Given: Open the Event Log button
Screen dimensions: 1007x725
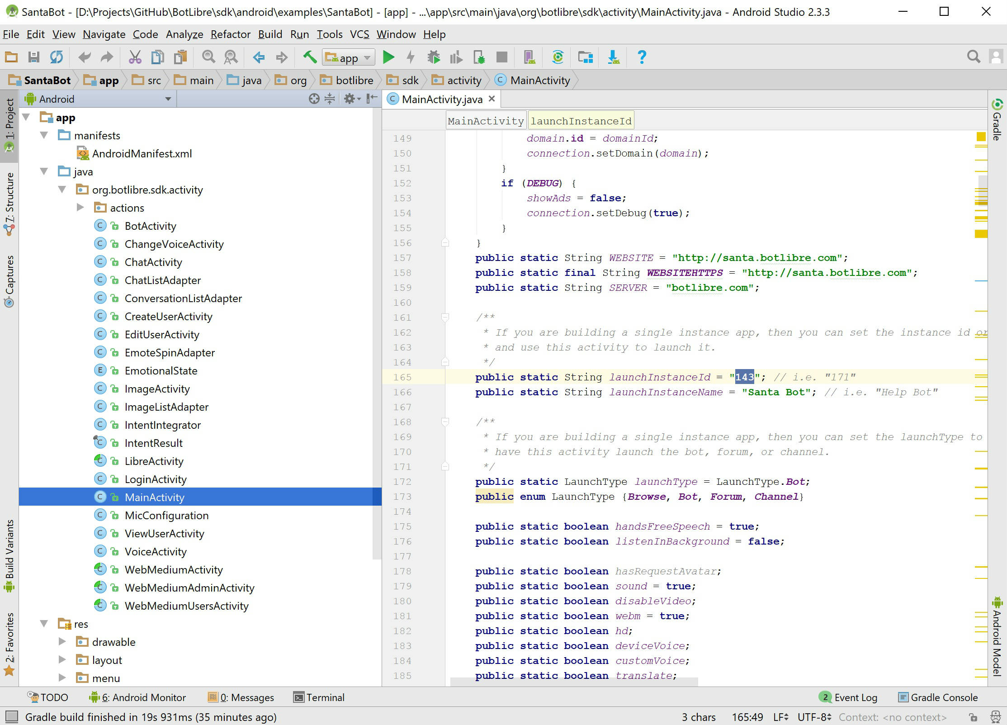Looking at the screenshot, I should 848,697.
